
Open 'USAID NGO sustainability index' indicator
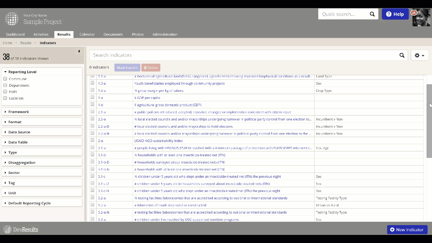(x=159, y=141)
